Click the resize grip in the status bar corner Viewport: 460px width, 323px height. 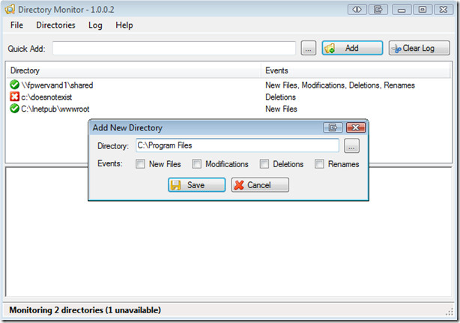tap(450, 313)
